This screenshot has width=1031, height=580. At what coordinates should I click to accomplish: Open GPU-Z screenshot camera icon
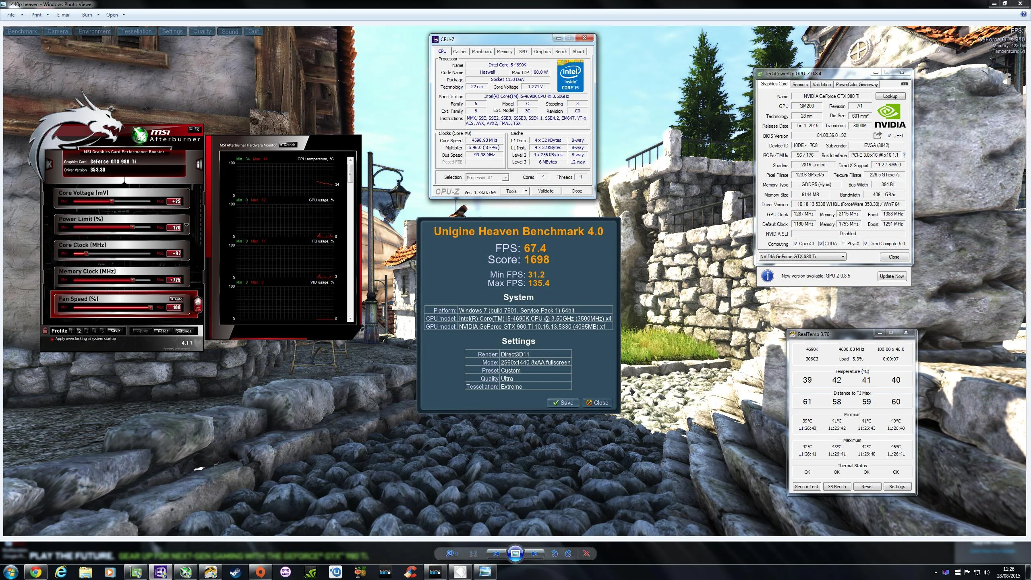coord(904,84)
